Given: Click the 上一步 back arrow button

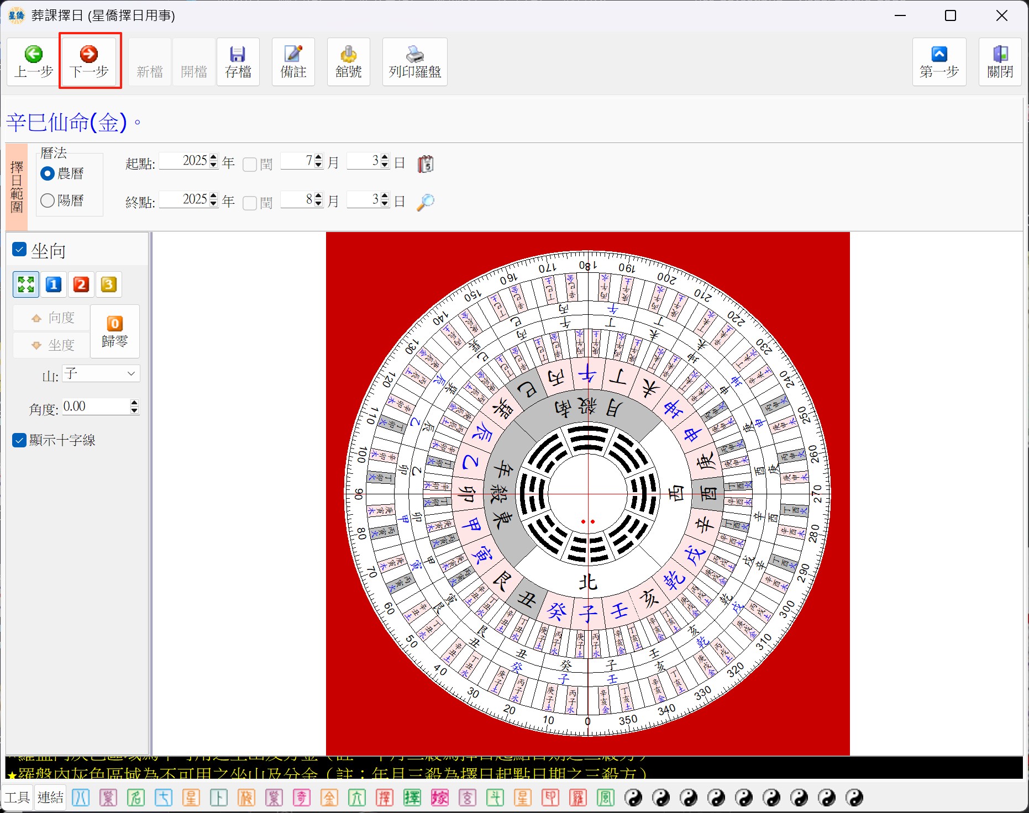Looking at the screenshot, I should pos(34,61).
